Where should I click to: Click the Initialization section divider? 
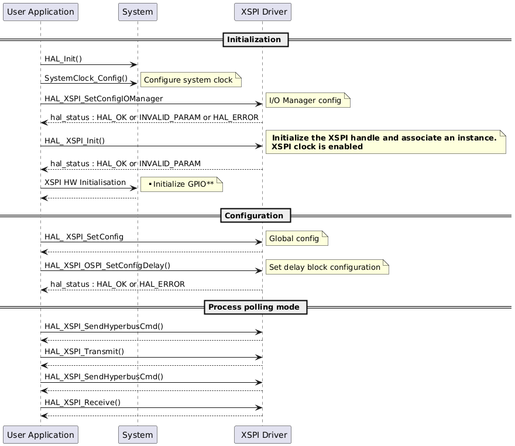coord(255,40)
